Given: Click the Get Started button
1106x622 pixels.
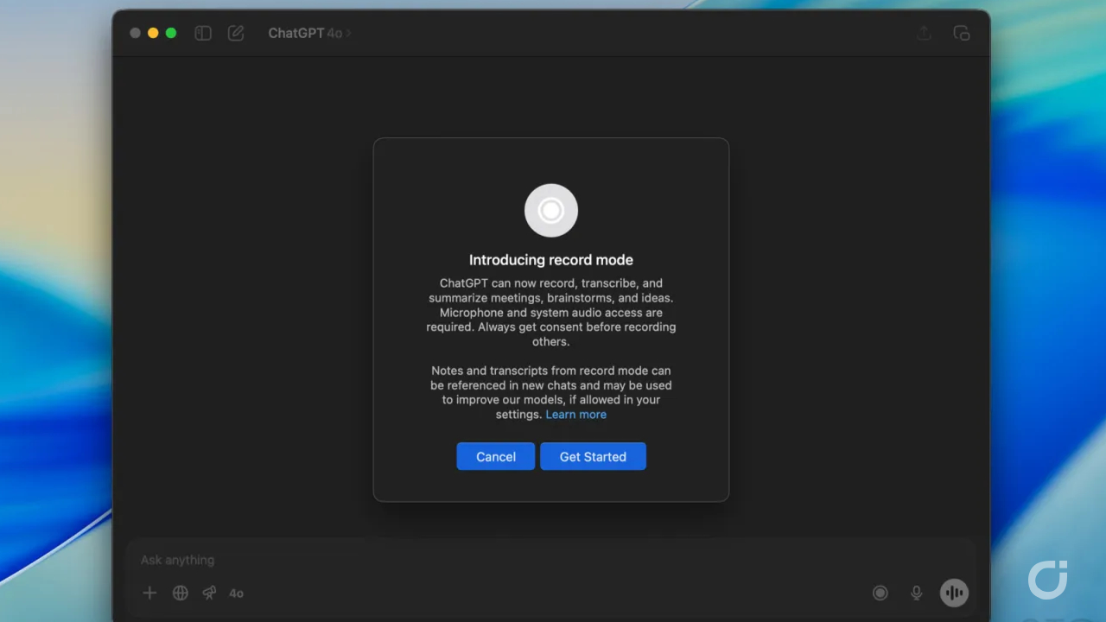Looking at the screenshot, I should 593,456.
